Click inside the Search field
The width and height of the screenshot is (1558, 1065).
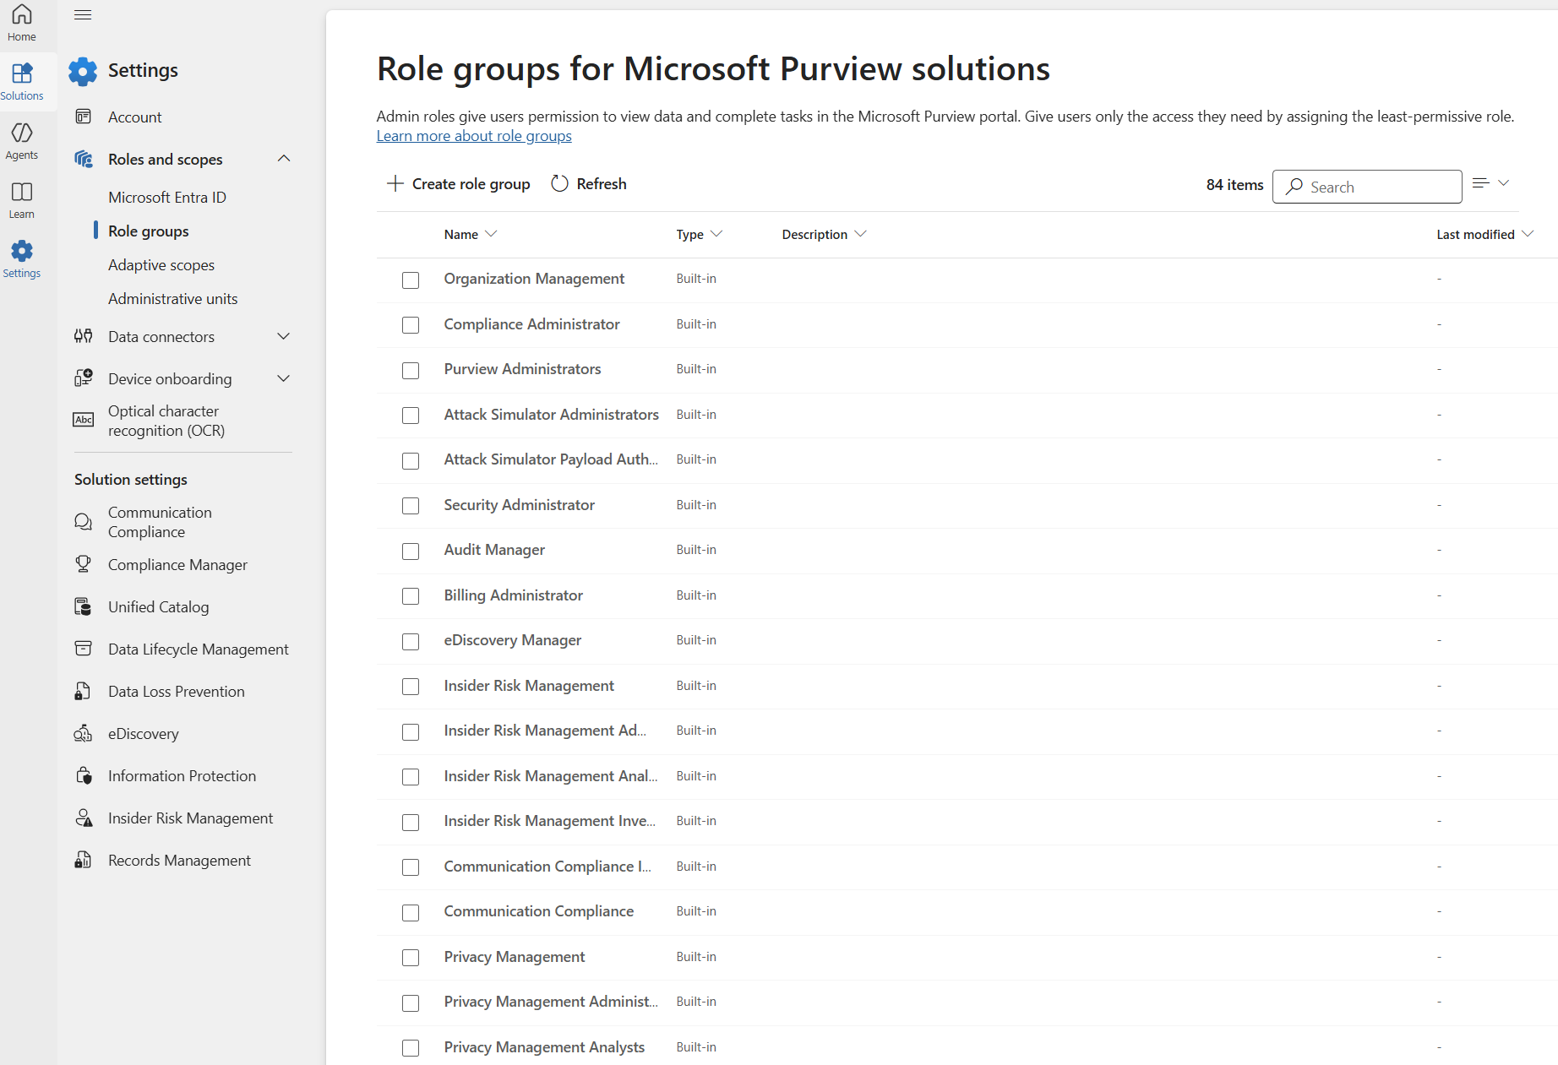pos(1366,187)
